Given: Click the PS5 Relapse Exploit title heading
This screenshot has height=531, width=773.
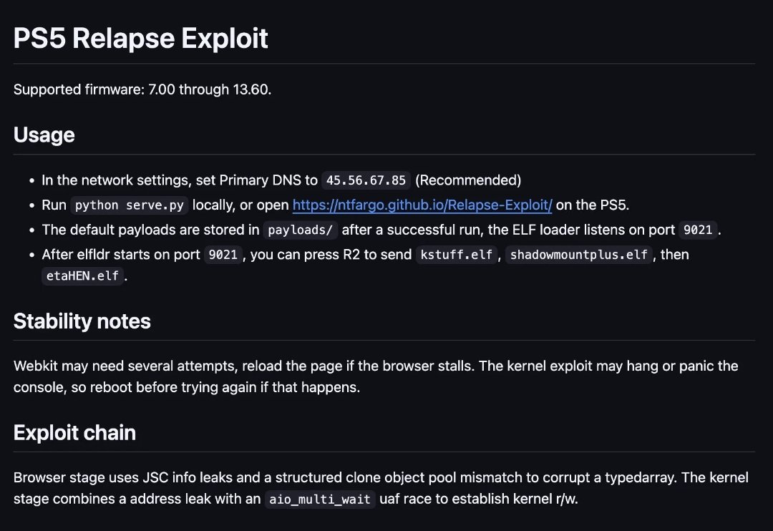Looking at the screenshot, I should [140, 38].
